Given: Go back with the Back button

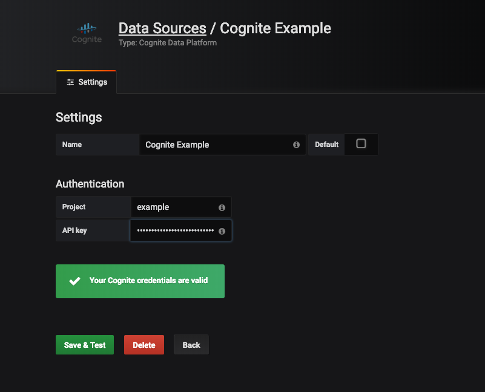Looking at the screenshot, I should (x=191, y=345).
